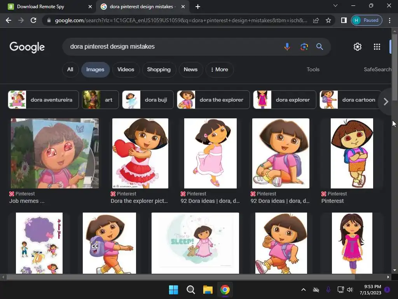The width and height of the screenshot is (398, 299).
Task: Click the Chrome taskbar icon
Action: [x=225, y=290]
